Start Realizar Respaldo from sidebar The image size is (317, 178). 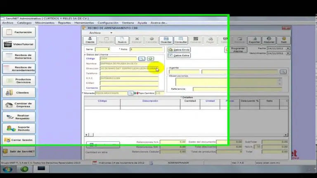click(19, 117)
